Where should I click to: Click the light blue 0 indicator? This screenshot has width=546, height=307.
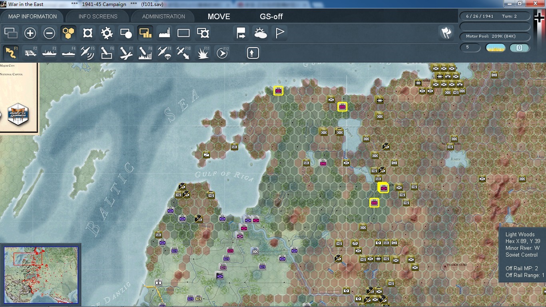tap(520, 48)
